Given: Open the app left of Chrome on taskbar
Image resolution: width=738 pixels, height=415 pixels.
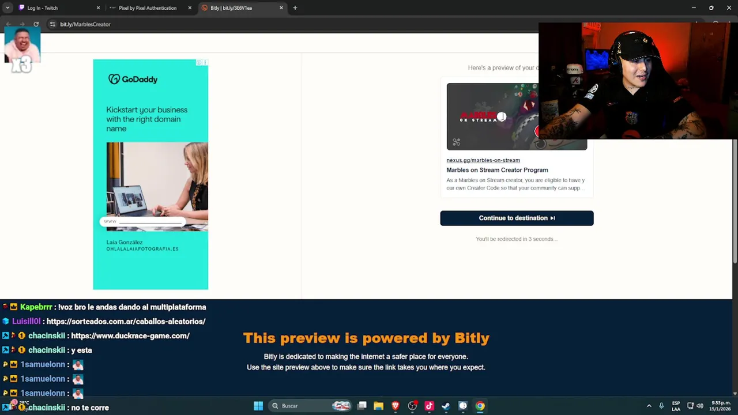Looking at the screenshot, I should (x=462, y=406).
